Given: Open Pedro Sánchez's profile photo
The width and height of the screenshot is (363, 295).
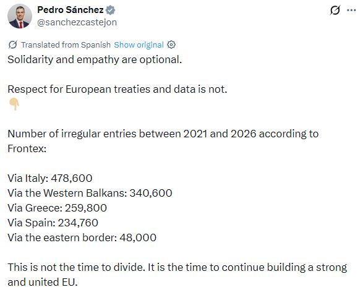Looking at the screenshot, I should point(20,16).
